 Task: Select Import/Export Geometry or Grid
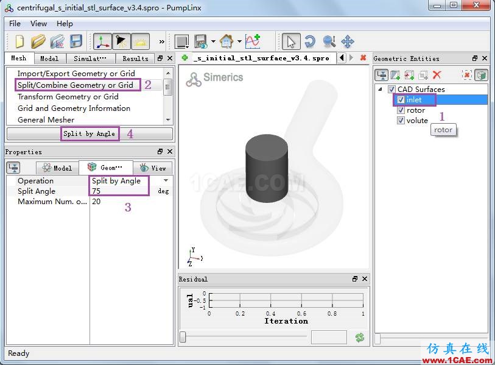pos(76,74)
